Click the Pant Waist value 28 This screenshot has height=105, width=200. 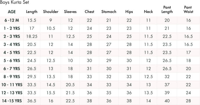click(x=188, y=101)
